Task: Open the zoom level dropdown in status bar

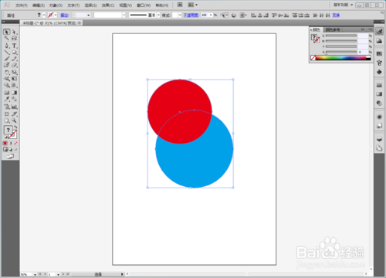Action: pos(35,275)
